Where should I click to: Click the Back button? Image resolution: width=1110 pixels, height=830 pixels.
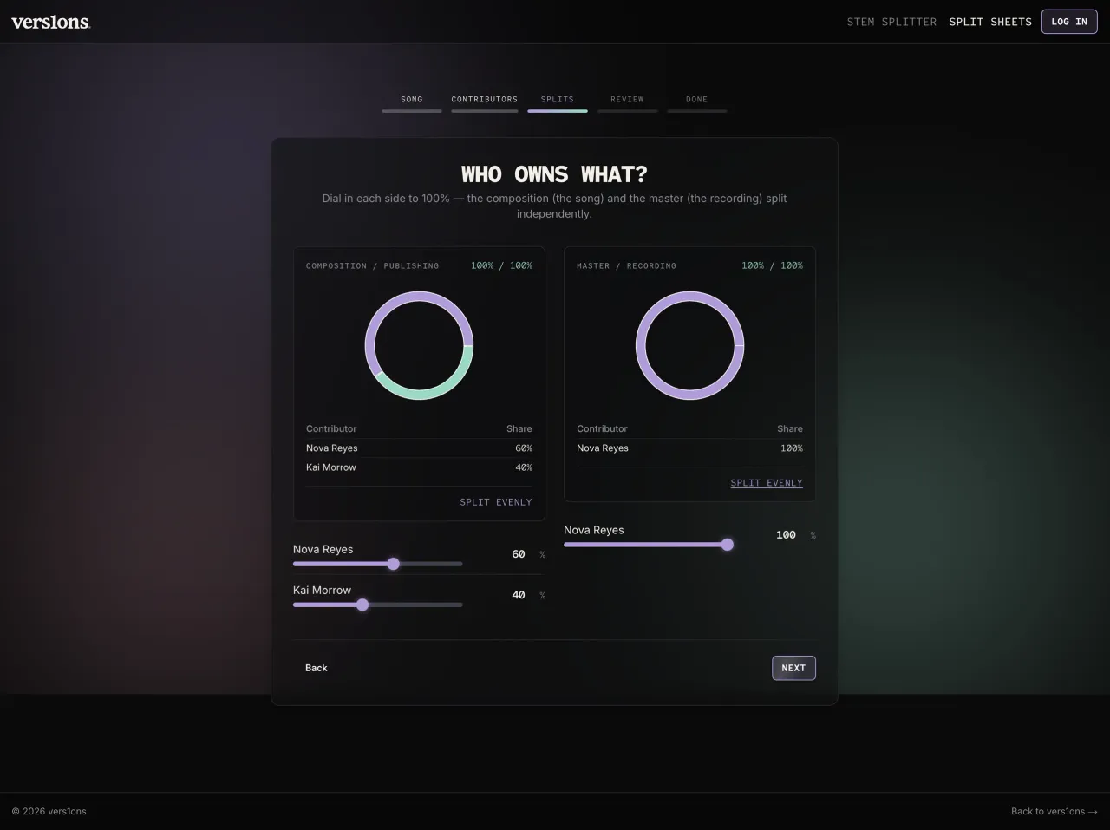point(317,668)
